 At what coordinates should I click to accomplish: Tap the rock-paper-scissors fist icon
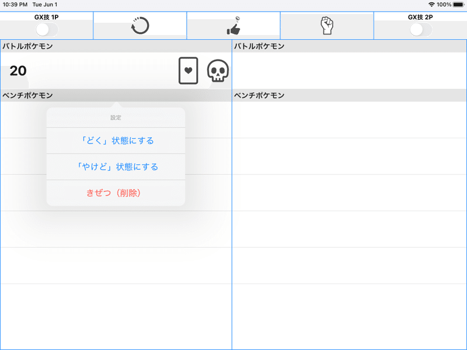tap(327, 23)
